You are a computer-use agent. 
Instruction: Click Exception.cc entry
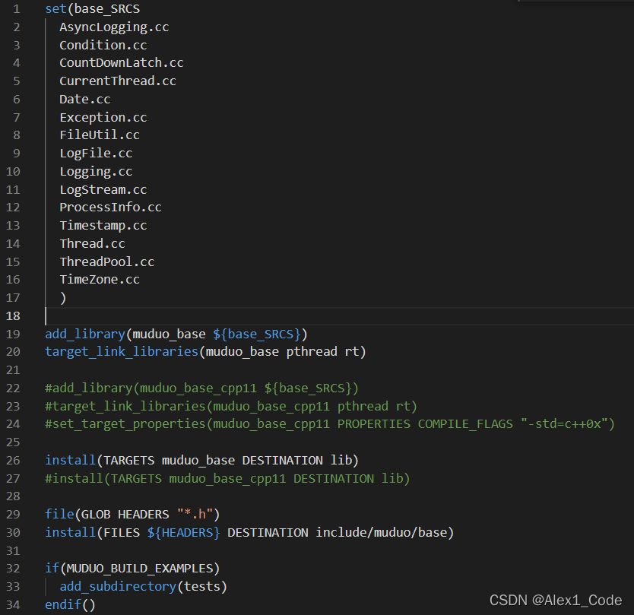103,118
